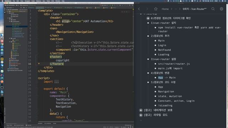Collapse the project root folder arrow
Viewport: 228px width, 128px height.
(6, 10)
